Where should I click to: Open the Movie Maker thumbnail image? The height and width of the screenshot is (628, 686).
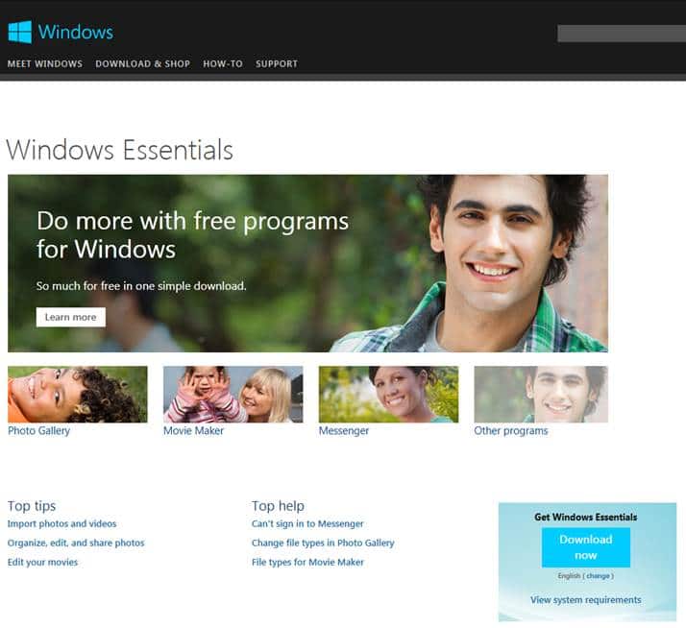(x=233, y=394)
